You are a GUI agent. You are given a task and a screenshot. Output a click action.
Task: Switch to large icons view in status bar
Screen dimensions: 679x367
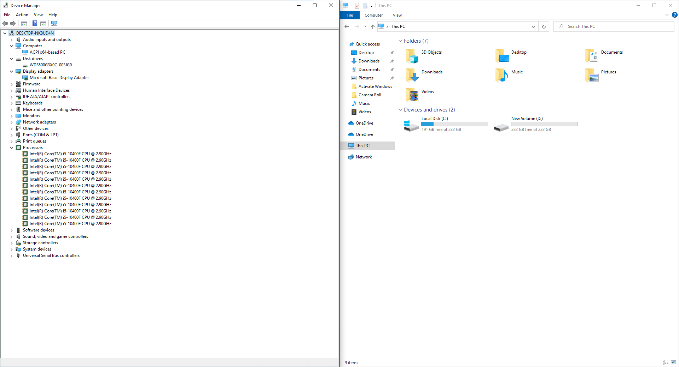[x=673, y=362]
